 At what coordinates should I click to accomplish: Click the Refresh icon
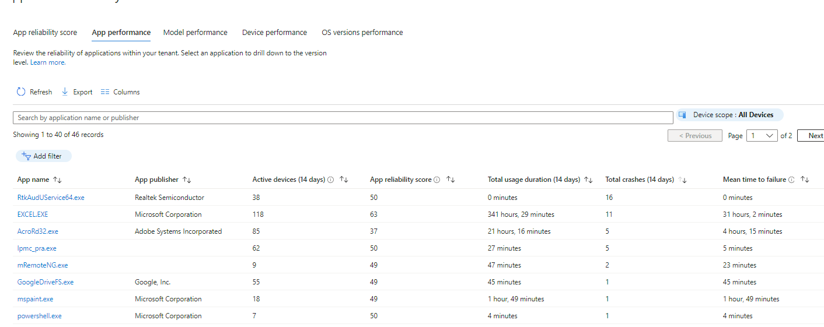[21, 92]
